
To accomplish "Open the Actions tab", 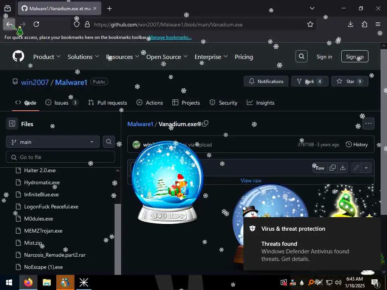I will (x=150, y=103).
